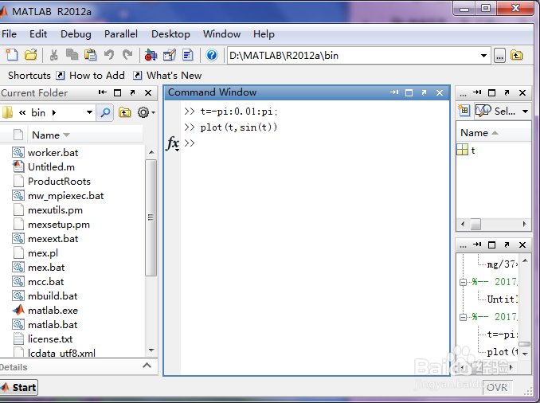The image size is (540, 403).
Task: Select mcc.bat file
Action: (x=46, y=282)
